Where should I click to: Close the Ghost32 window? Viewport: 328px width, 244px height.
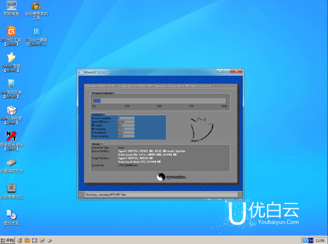[236, 71]
